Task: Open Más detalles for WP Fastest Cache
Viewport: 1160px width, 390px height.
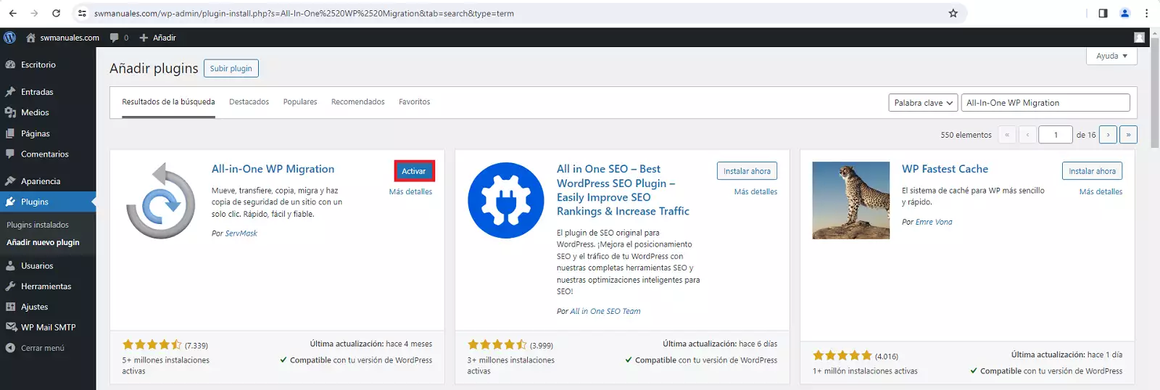Action: 1101,192
